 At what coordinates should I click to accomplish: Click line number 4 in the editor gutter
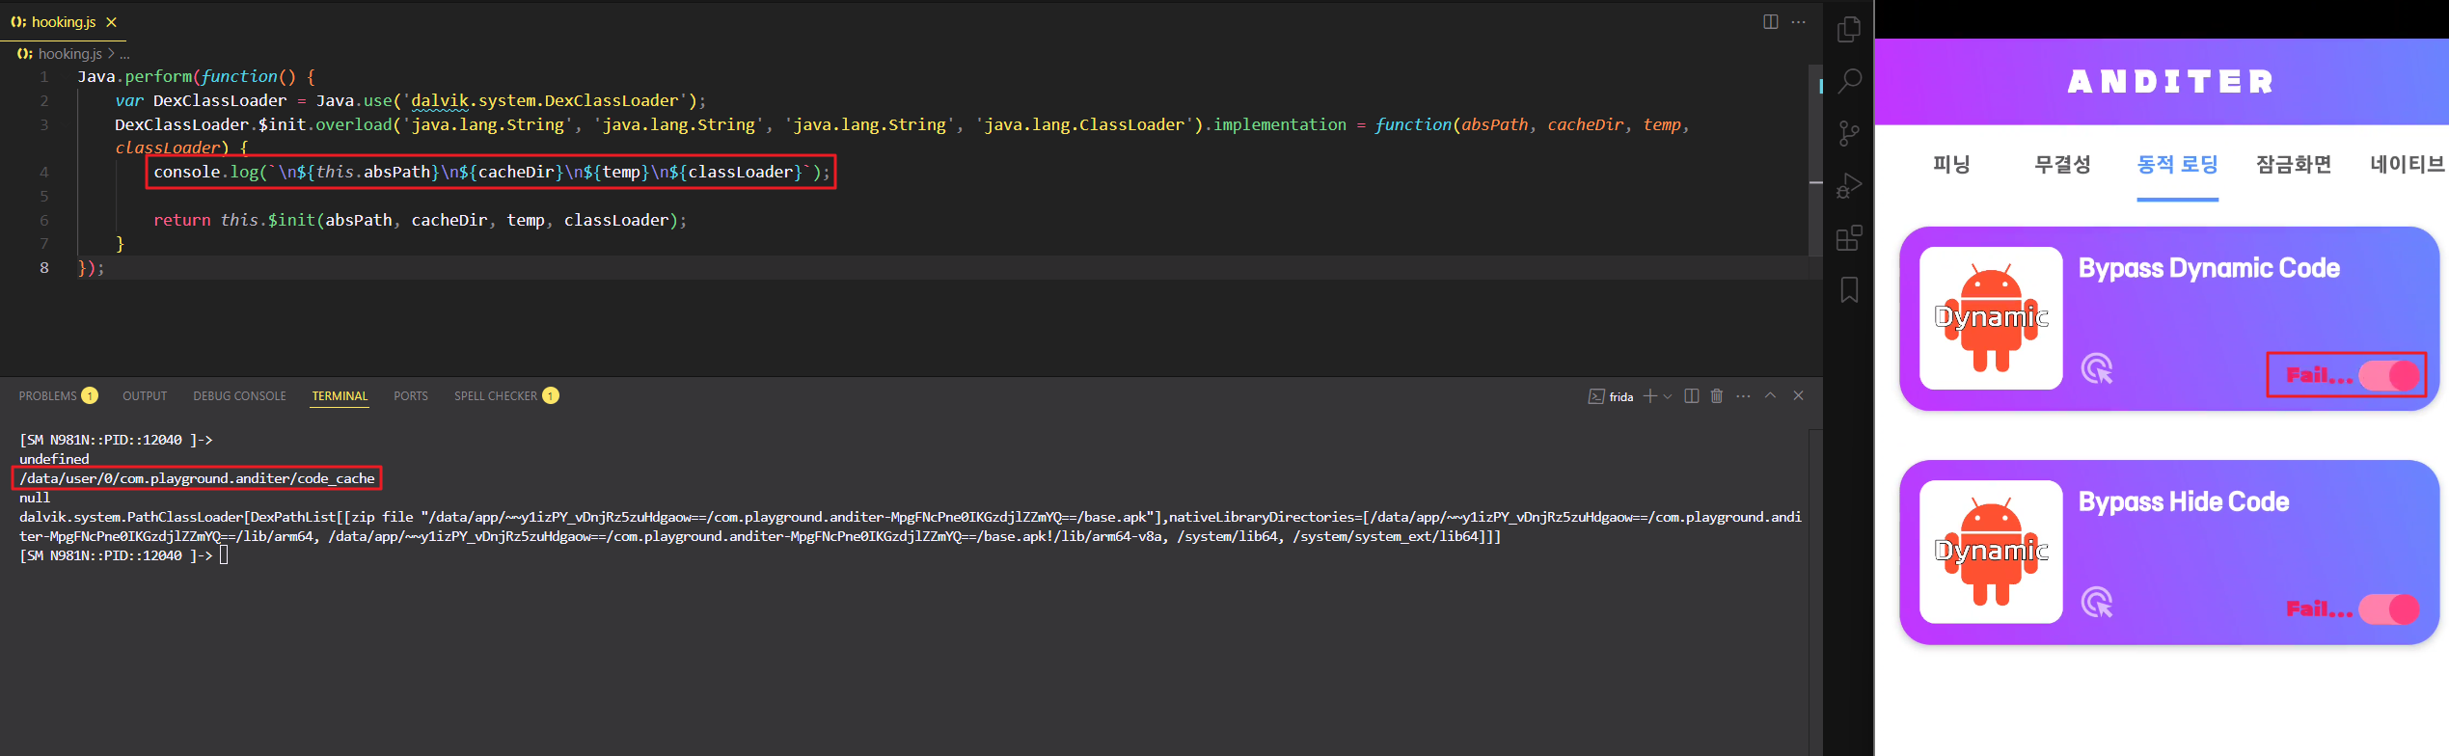coord(44,173)
